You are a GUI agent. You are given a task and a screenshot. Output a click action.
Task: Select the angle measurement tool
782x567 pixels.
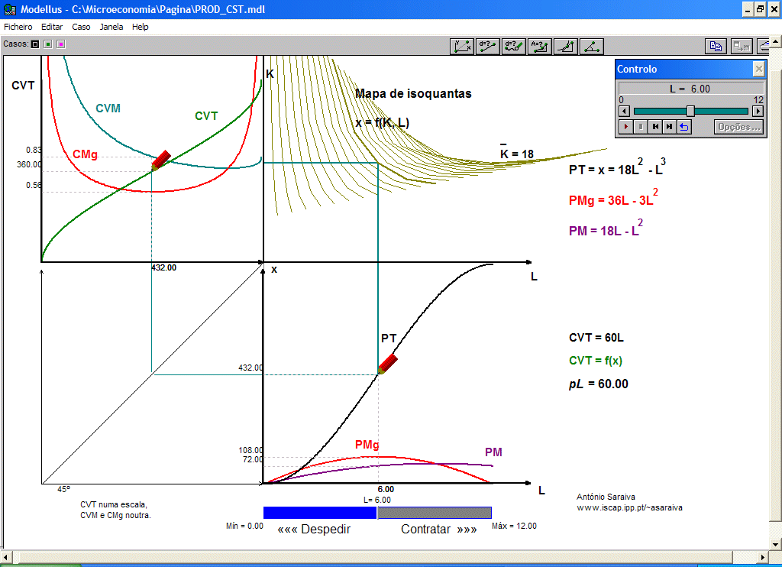pyautogui.click(x=592, y=46)
